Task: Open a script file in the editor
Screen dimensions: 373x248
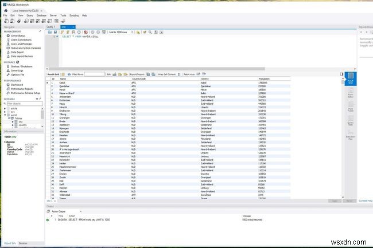Action: pos(50,32)
